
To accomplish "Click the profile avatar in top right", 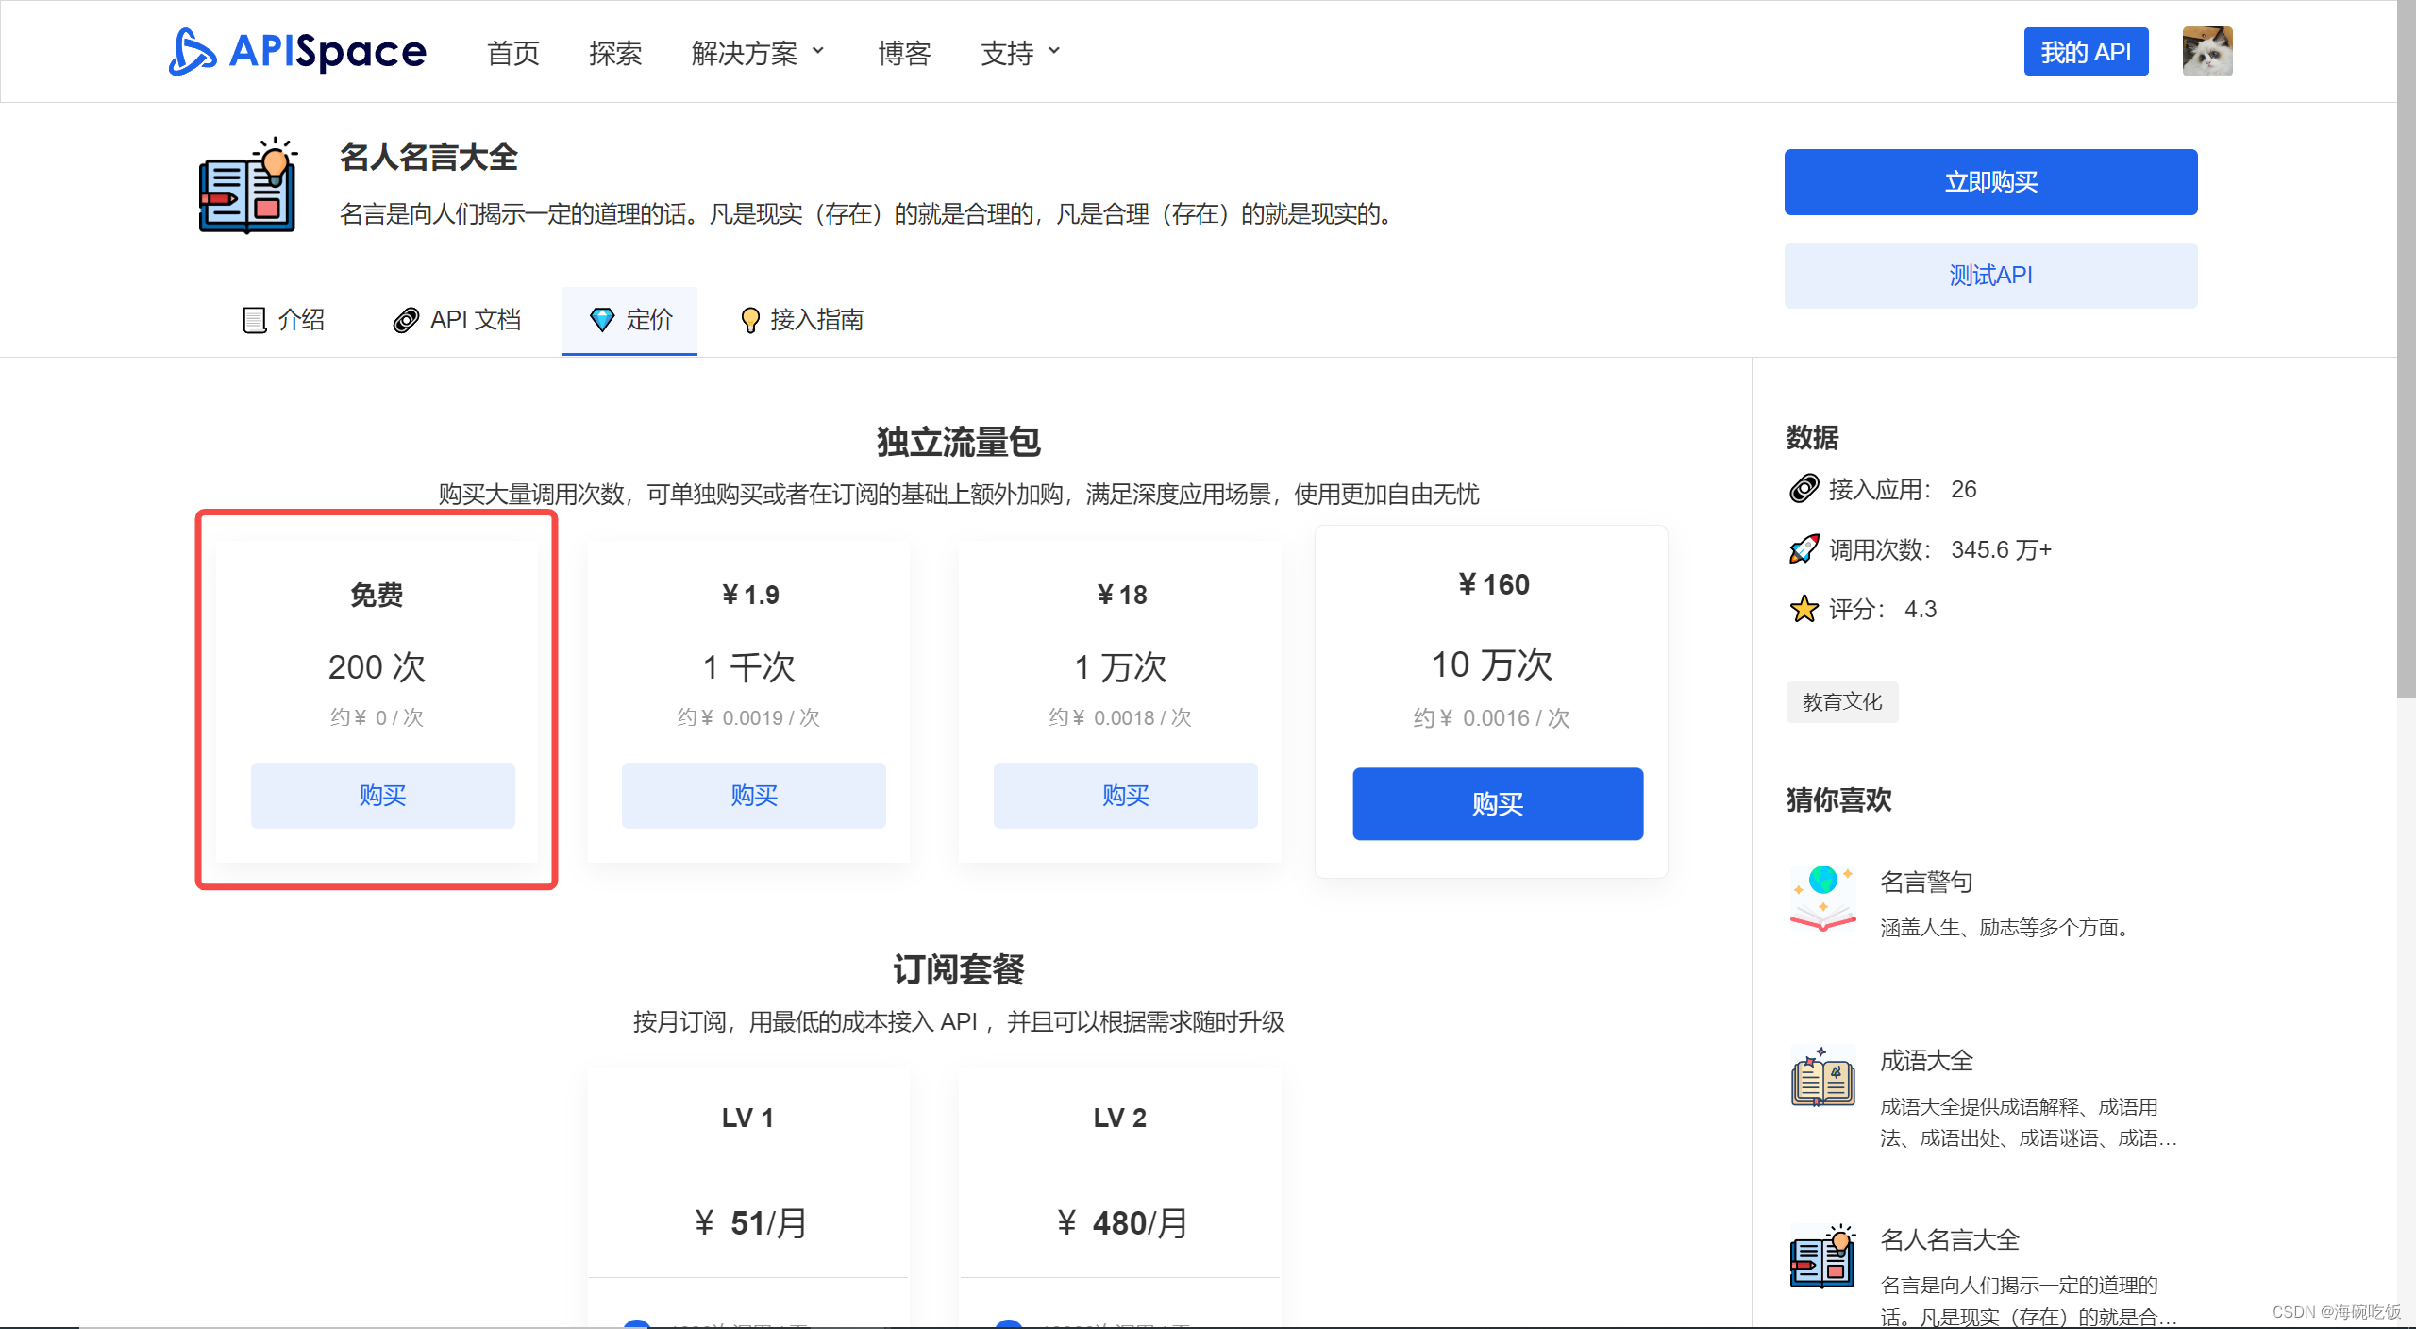I will pyautogui.click(x=2207, y=51).
